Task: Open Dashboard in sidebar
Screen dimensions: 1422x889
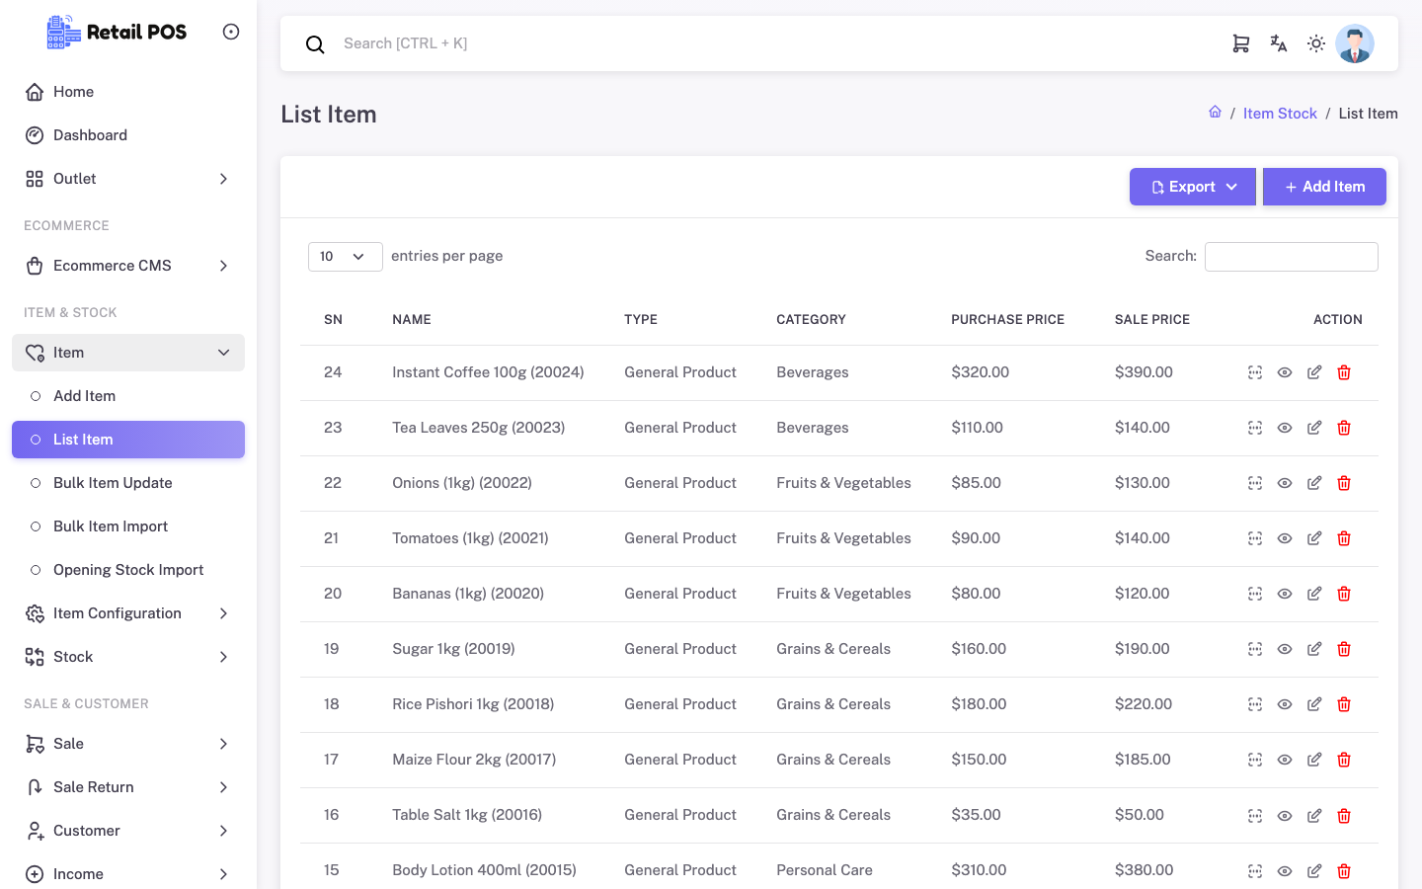Action: pyautogui.click(x=128, y=135)
